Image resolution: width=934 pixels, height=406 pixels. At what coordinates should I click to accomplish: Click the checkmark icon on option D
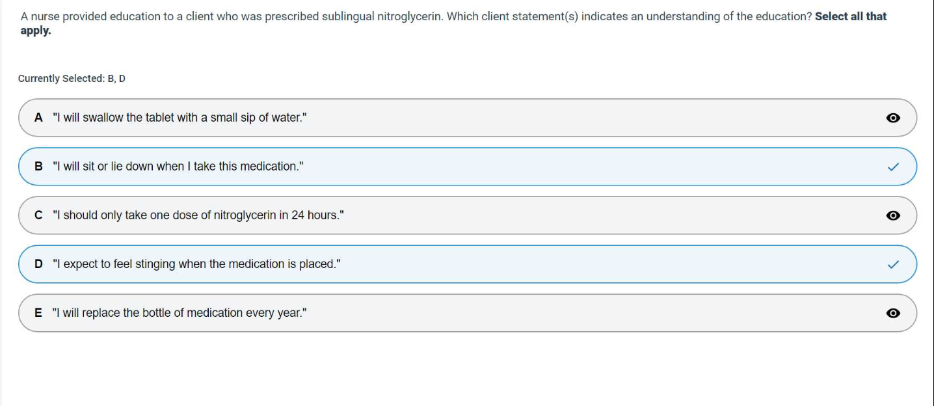pyautogui.click(x=893, y=264)
